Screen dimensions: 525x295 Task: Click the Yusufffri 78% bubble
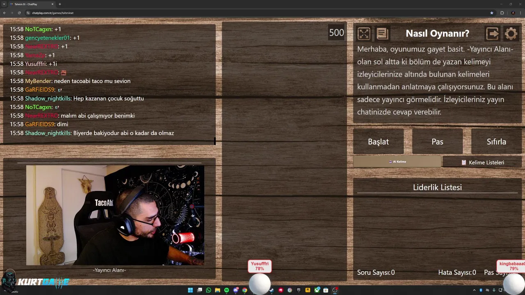tap(260, 266)
